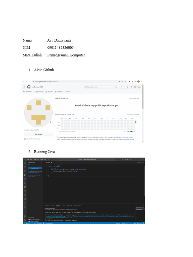Click the GitHub logo in the header

click(29, 87)
